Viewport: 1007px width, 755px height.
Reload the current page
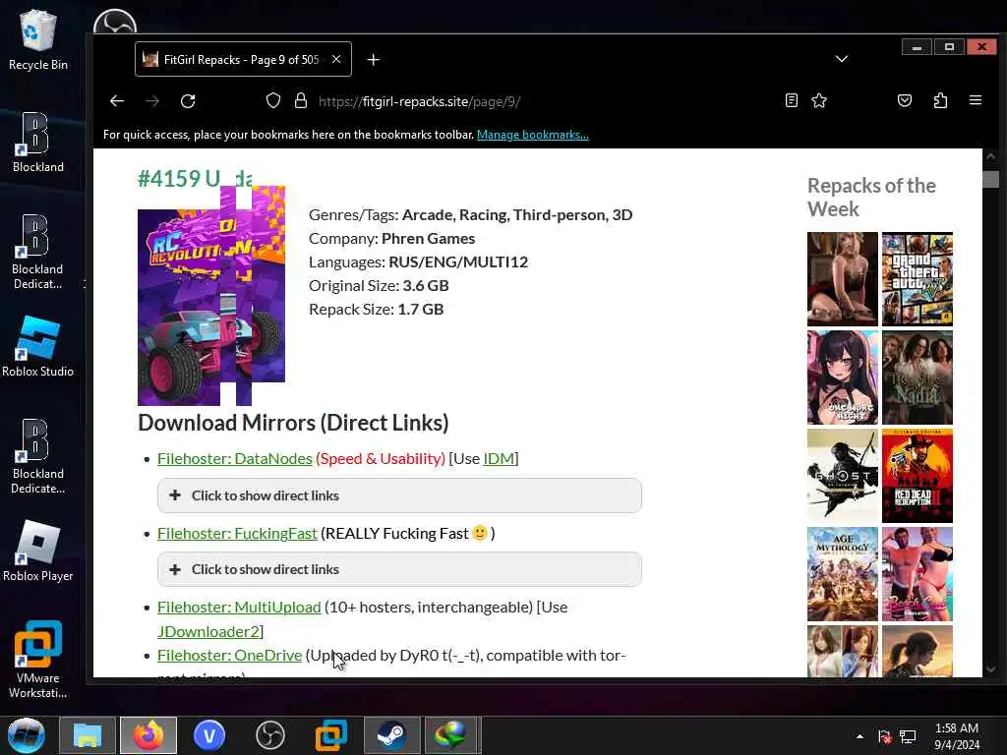click(188, 101)
